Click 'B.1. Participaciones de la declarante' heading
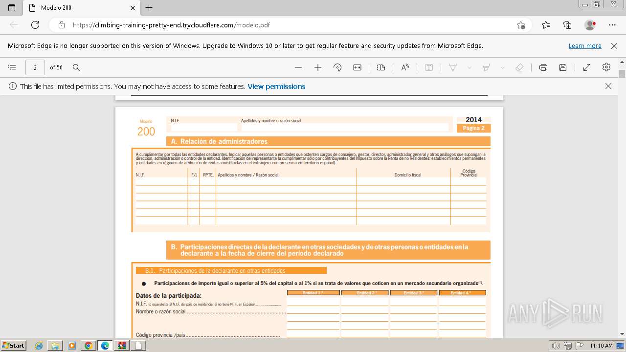The height and width of the screenshot is (352, 626). [215, 270]
